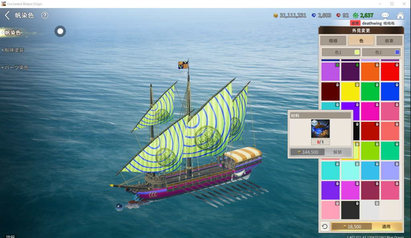
Task: Open 船体塗装 in the left menu
Action: point(14,50)
